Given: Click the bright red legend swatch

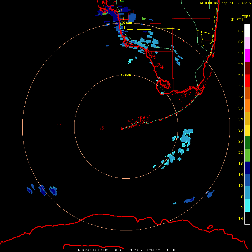Looking at the screenshot, I should 247,81.
